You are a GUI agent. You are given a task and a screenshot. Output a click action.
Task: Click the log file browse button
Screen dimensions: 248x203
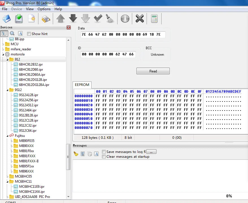point(151,152)
